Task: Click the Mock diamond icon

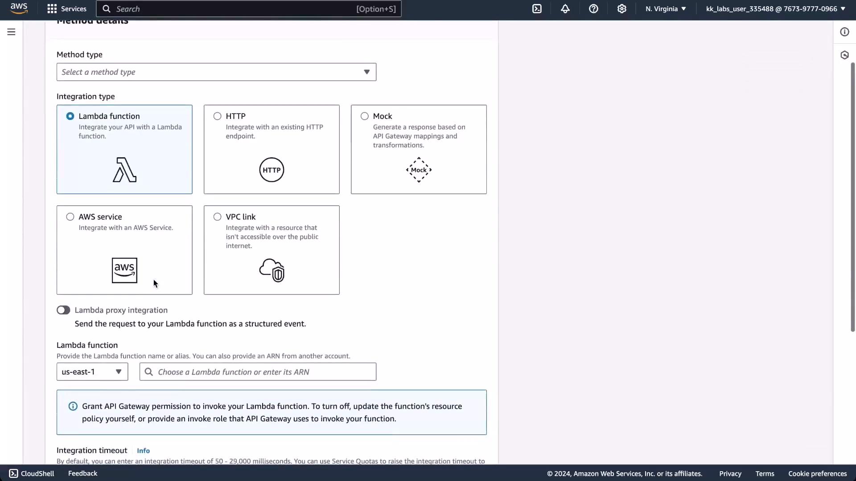Action: point(419,170)
